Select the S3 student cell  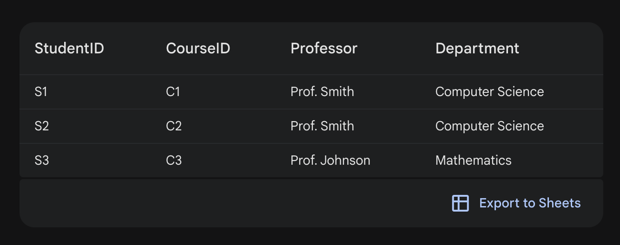click(41, 161)
